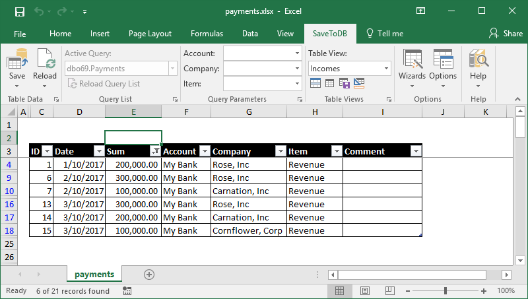This screenshot has width=528, height=299.
Task: Expand the Account query parameter combo box
Action: (297, 53)
